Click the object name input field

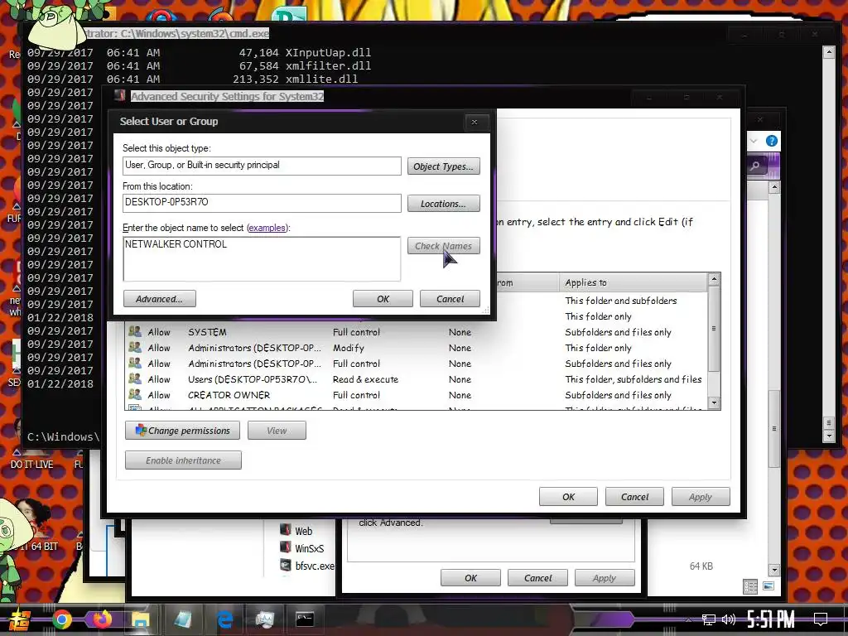[262, 258]
